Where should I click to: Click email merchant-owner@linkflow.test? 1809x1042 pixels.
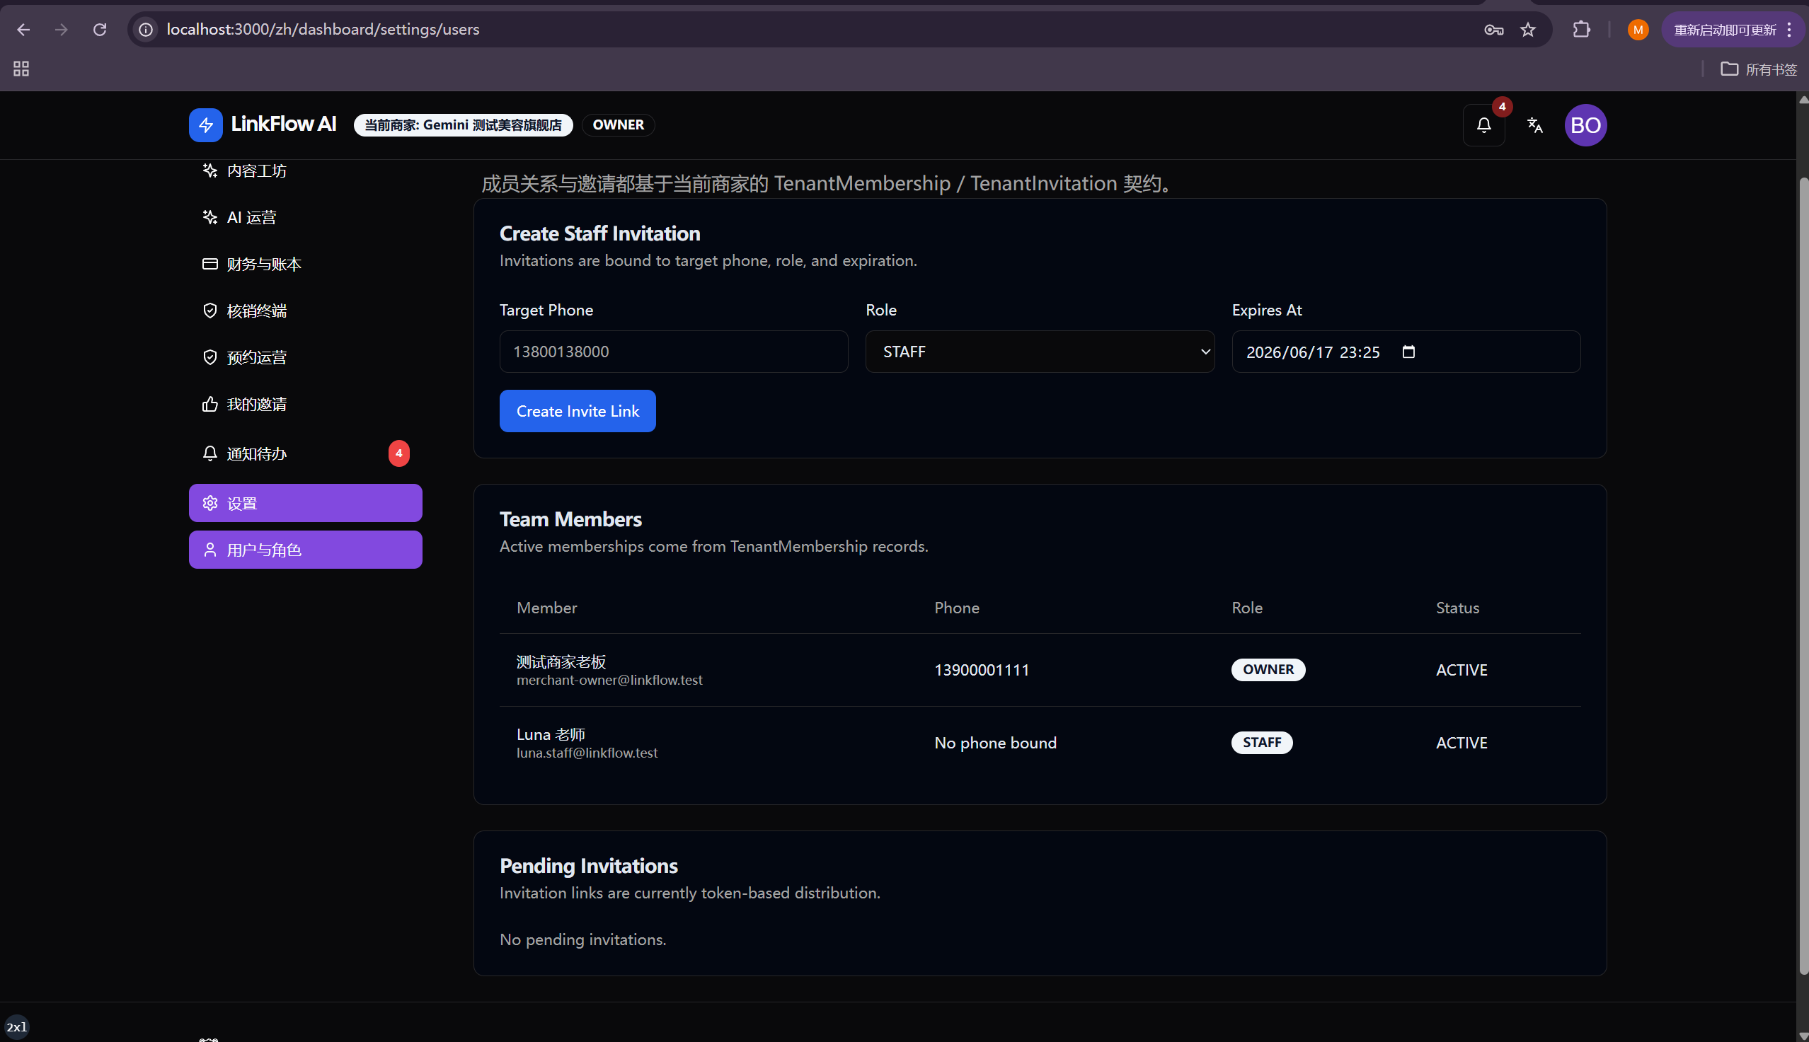[609, 680]
